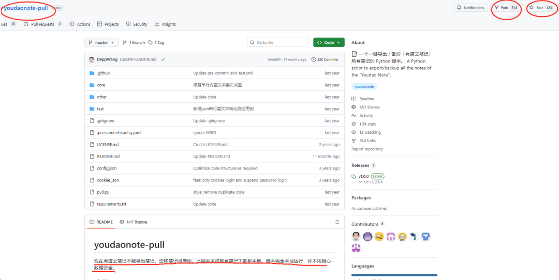This screenshot has height=280, width=559.
Task: Open the core folder
Action: (101, 85)
